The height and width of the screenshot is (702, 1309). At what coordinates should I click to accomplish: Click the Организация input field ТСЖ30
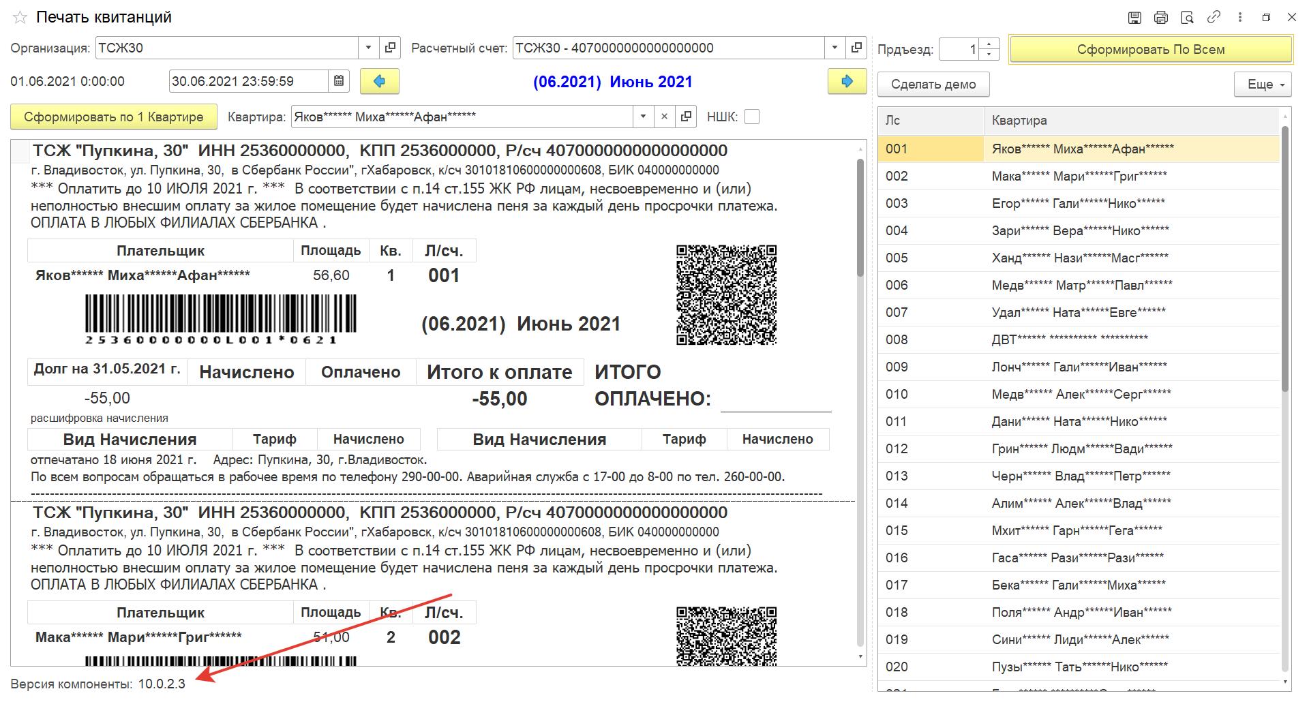pos(227,48)
